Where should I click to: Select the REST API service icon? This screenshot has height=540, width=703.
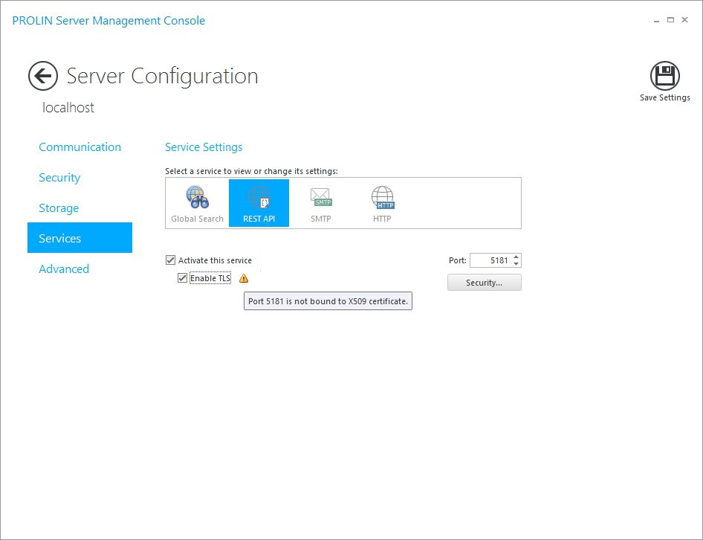click(259, 198)
